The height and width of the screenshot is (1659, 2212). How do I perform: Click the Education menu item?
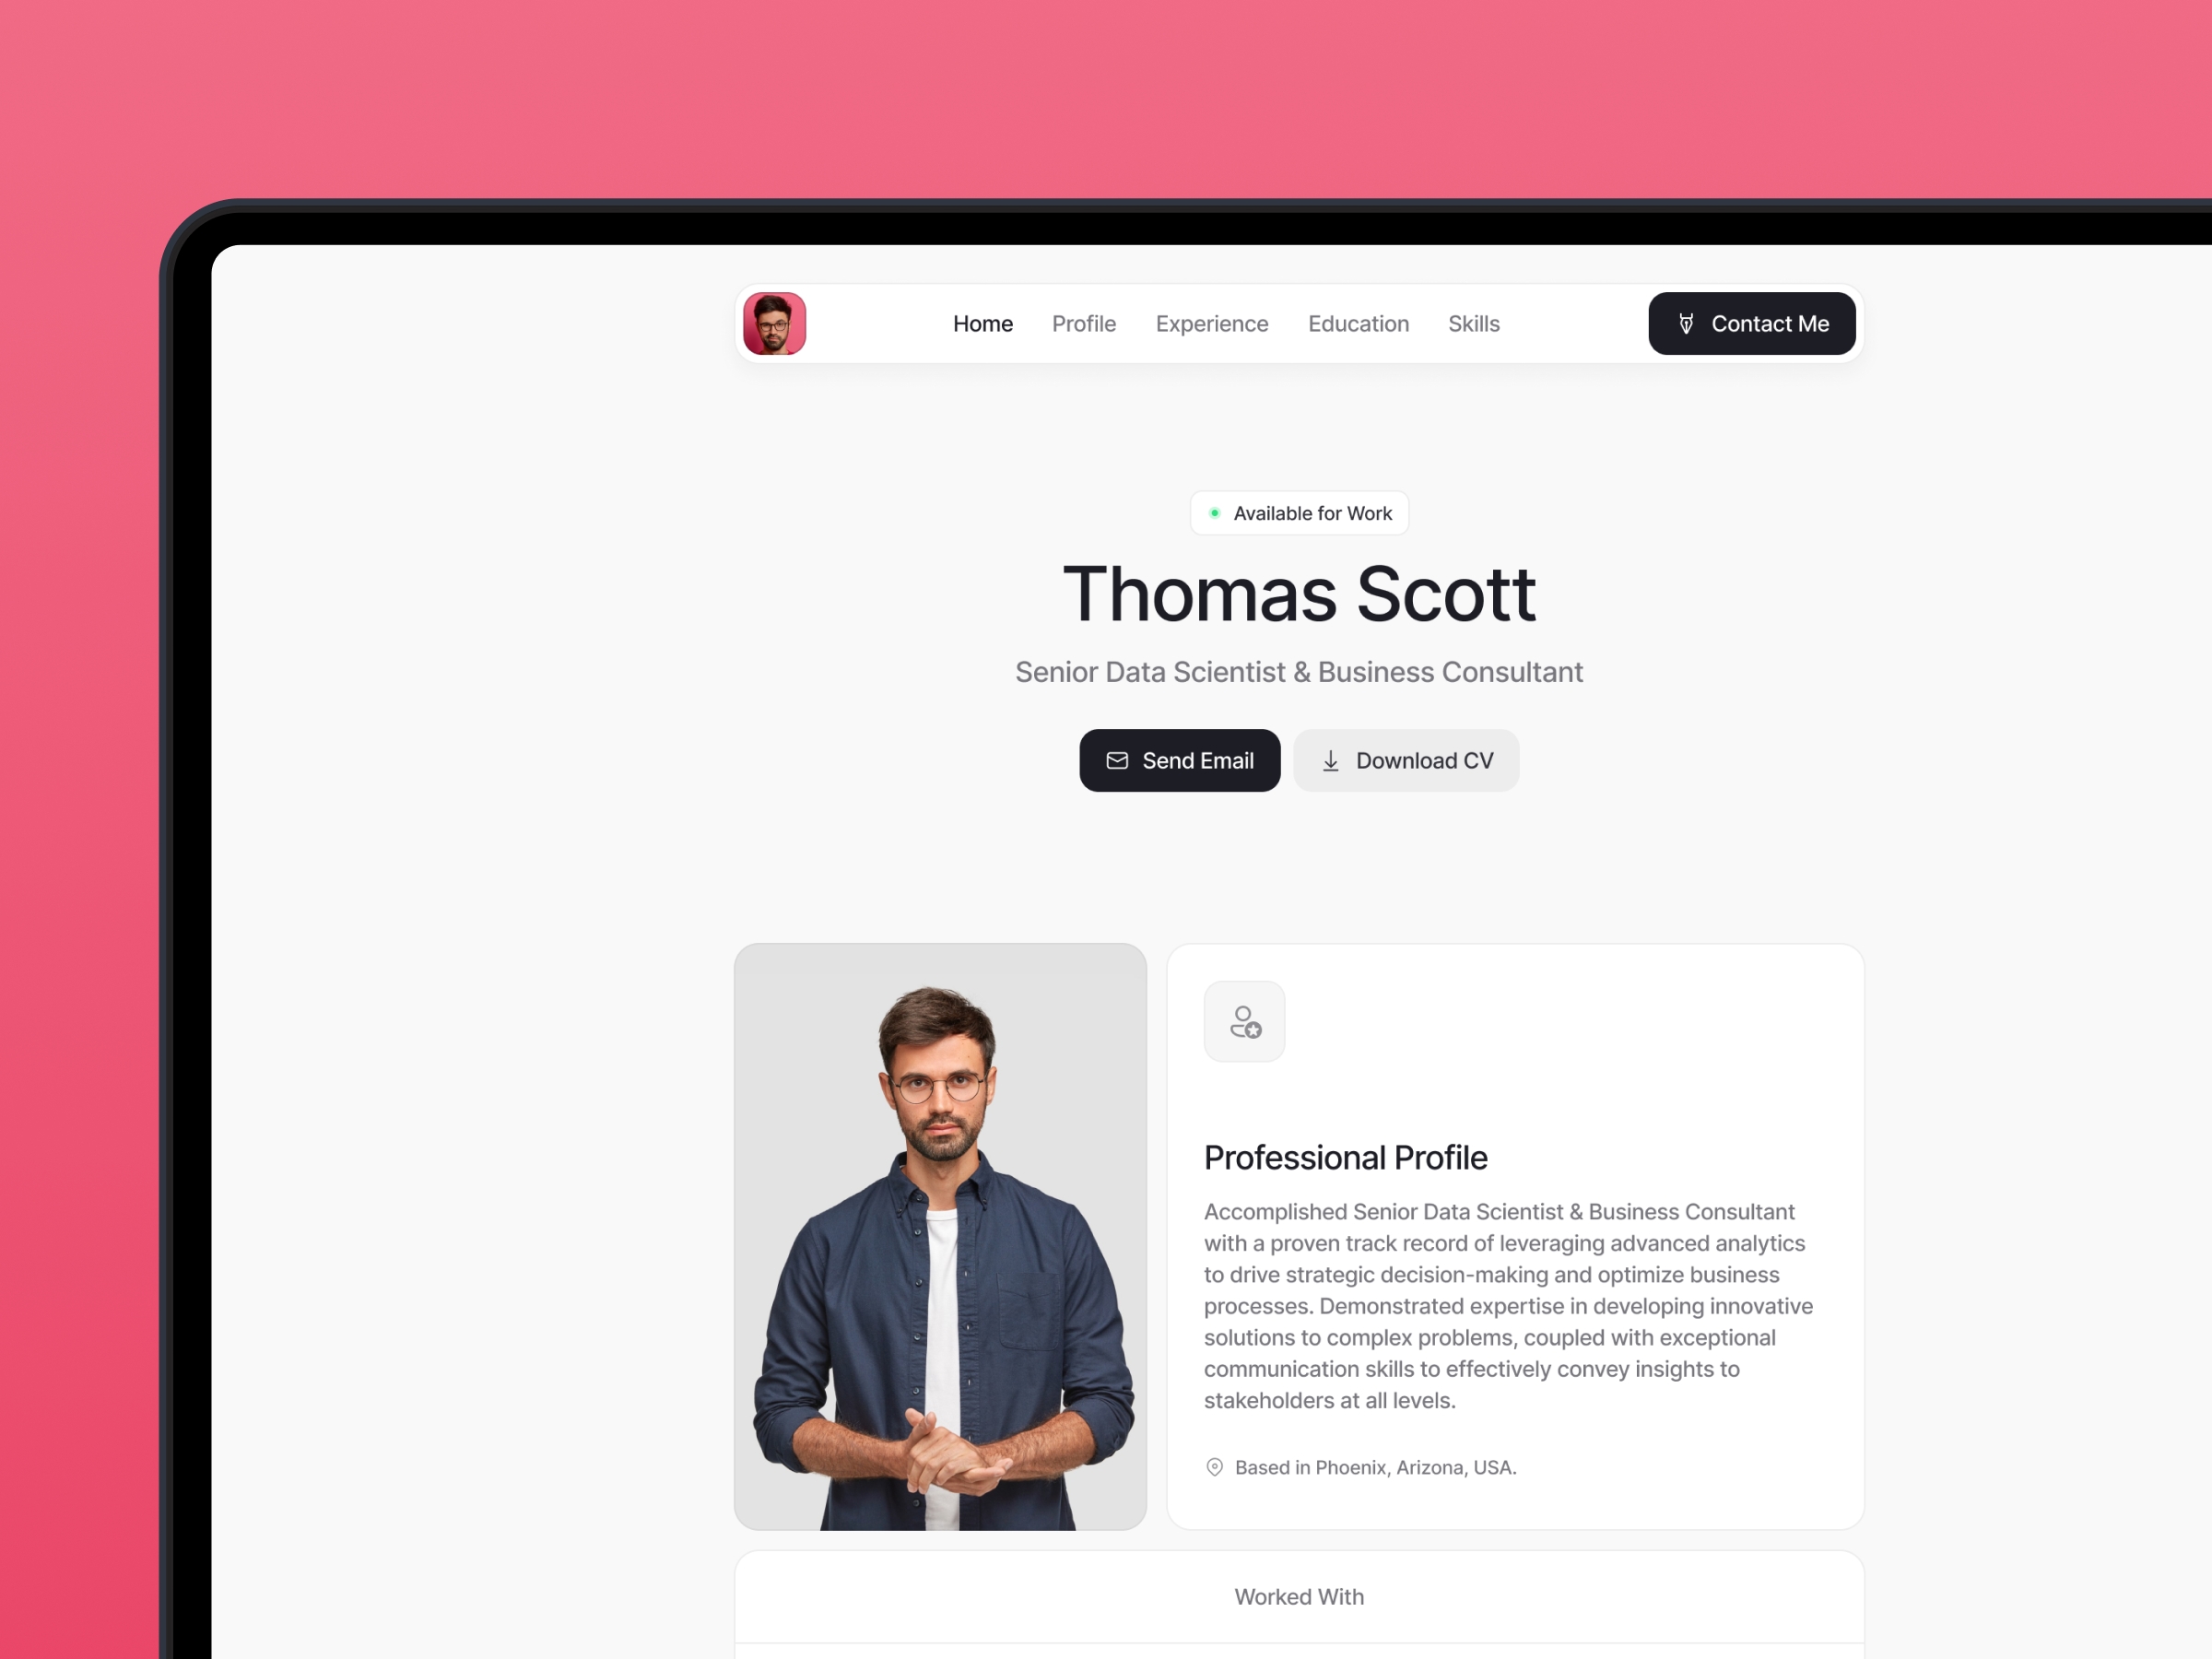[x=1359, y=323]
